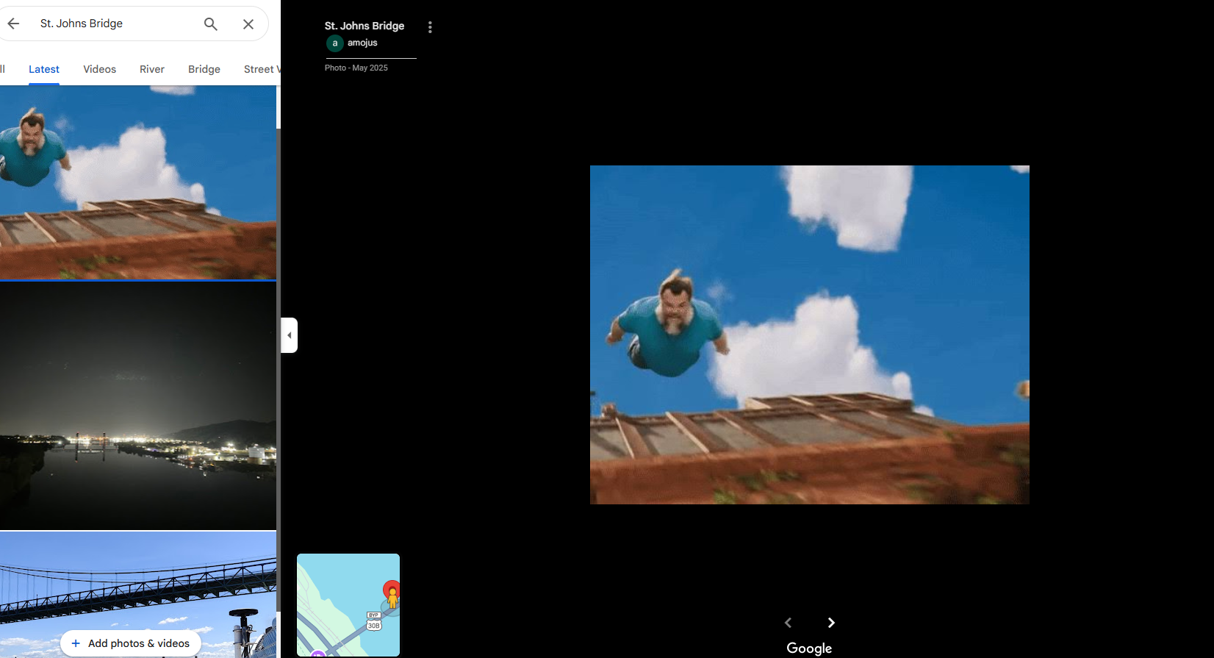Switch to the Street View tab
This screenshot has width=1214, height=658.
[262, 69]
